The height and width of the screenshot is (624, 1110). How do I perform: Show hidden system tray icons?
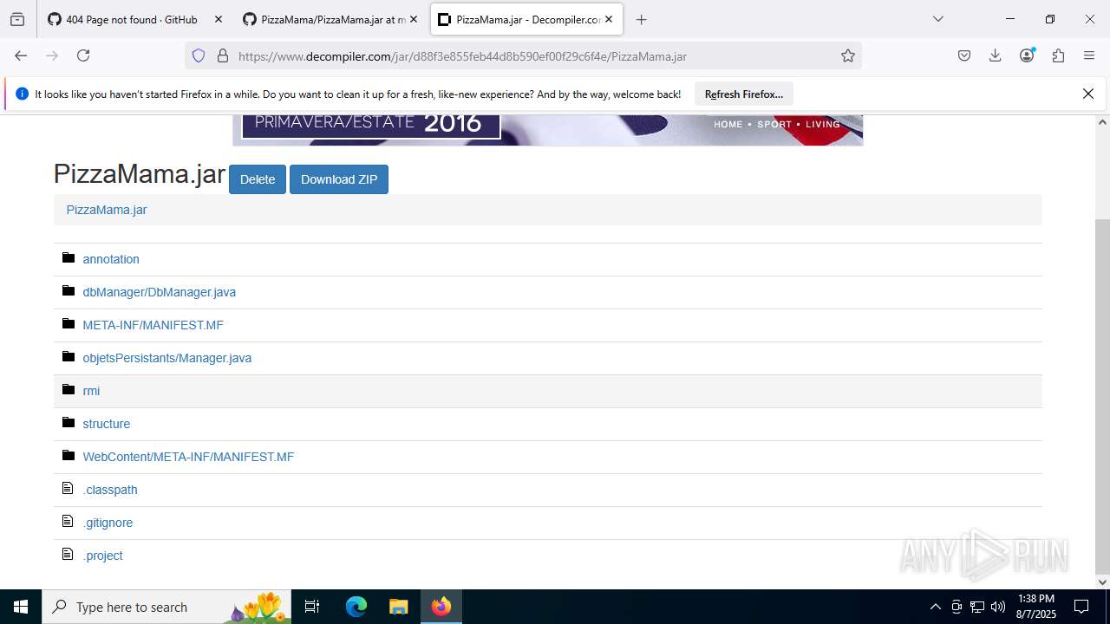click(935, 607)
